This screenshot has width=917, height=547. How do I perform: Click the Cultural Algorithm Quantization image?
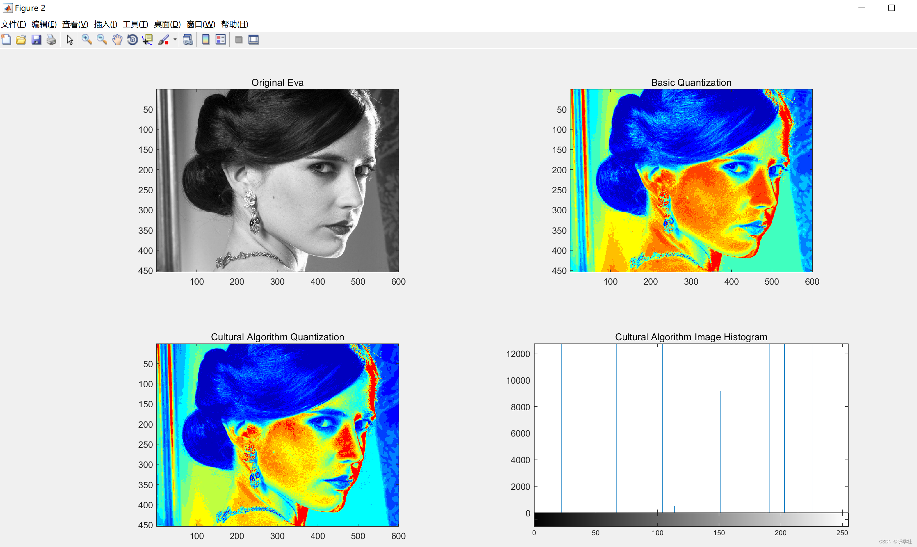277,435
